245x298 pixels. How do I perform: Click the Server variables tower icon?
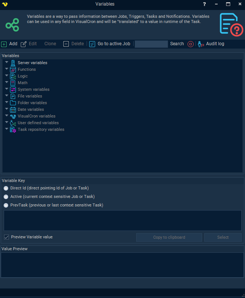tap(13, 63)
